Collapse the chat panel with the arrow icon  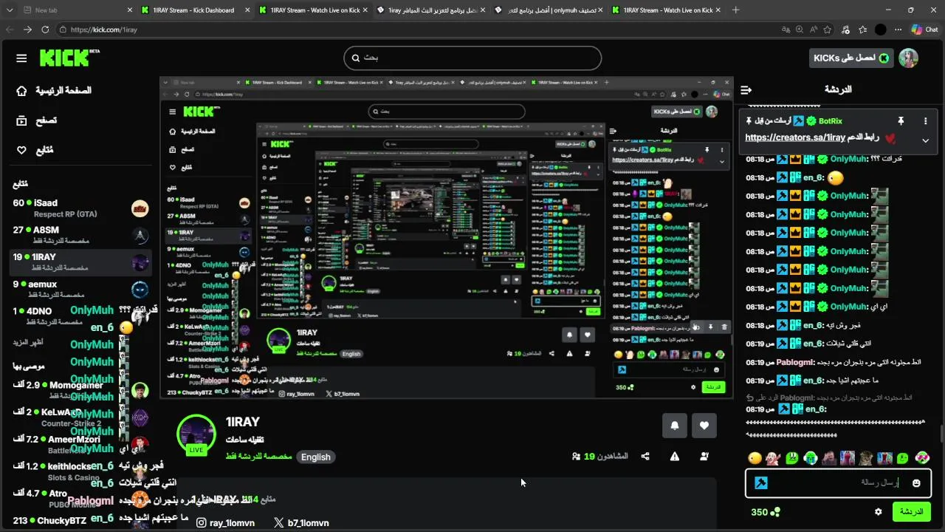pyautogui.click(x=746, y=89)
